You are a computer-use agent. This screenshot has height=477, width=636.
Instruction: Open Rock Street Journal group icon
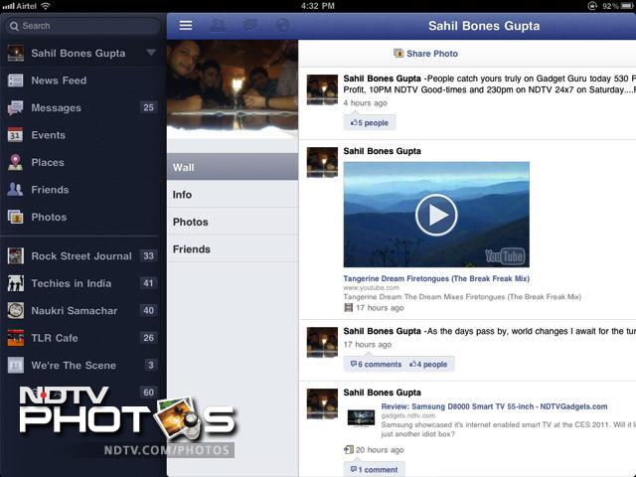[16, 256]
